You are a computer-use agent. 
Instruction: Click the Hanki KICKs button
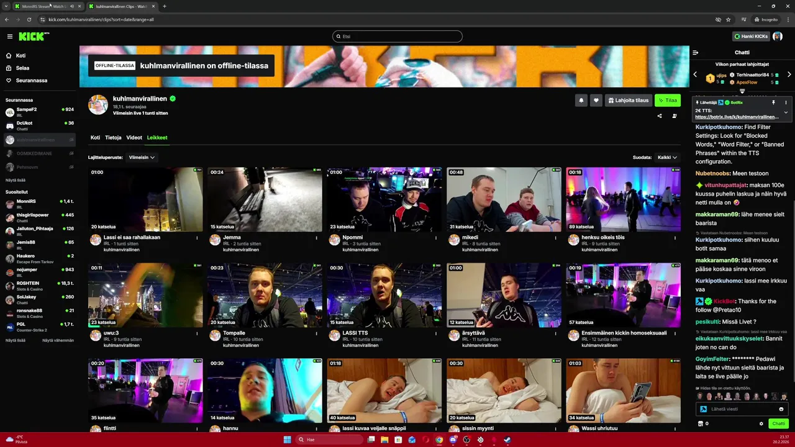[751, 37]
